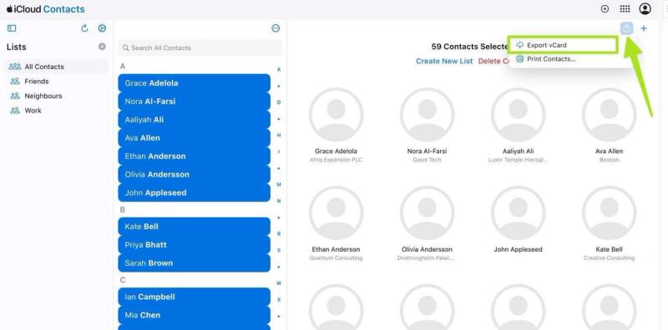668x330 pixels.
Task: Jump to letter W in index
Action: point(279,283)
